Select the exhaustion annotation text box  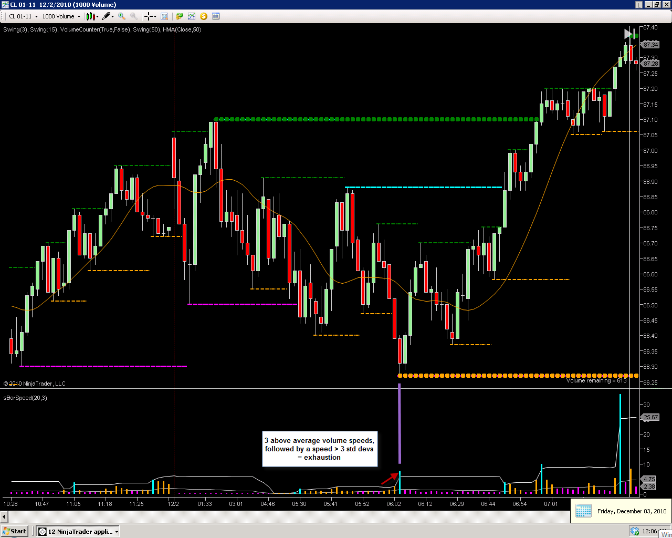click(x=320, y=449)
